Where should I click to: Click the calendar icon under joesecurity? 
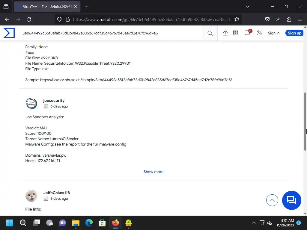46,106
